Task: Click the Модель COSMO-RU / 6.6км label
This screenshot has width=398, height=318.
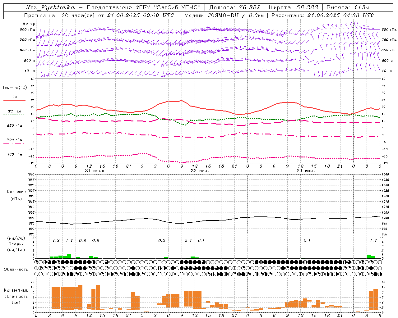Action: 224,15
